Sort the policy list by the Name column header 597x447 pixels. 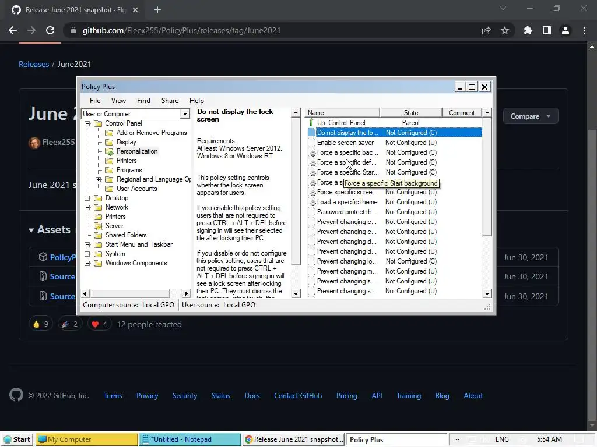342,113
